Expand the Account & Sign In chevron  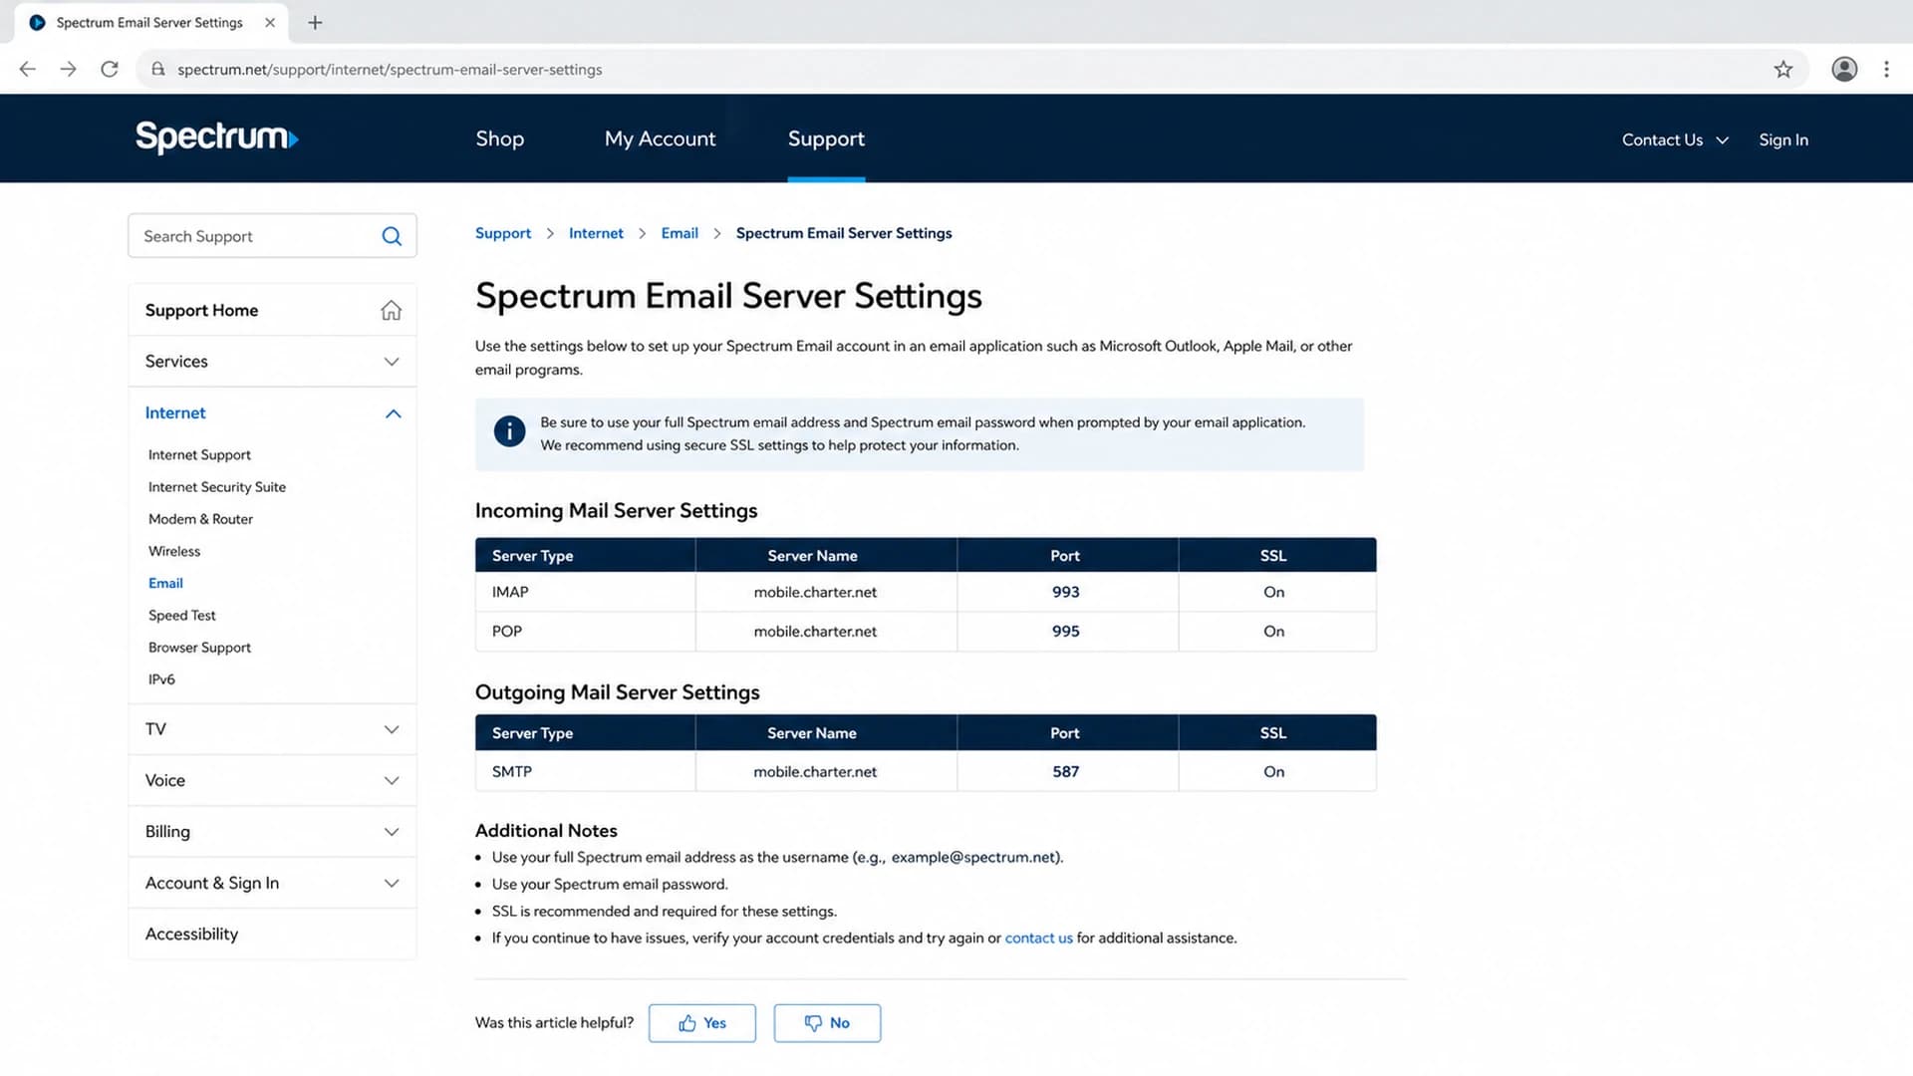tap(392, 883)
